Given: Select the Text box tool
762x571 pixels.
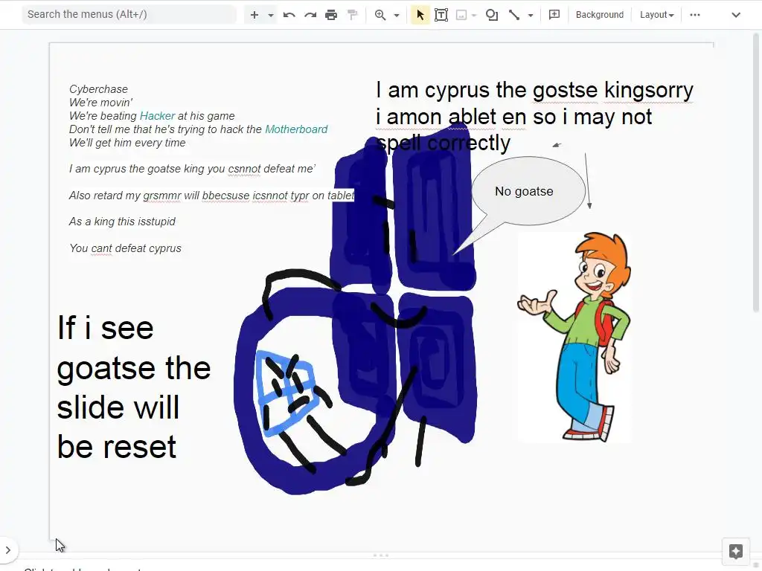Looking at the screenshot, I should 441,15.
